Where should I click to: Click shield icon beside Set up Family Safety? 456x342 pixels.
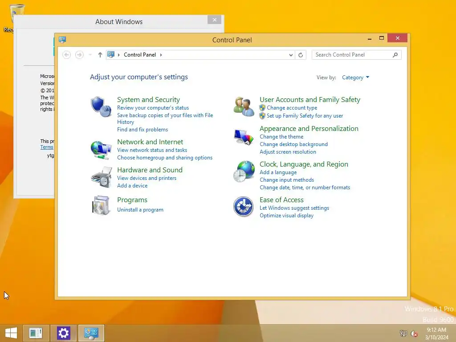click(262, 116)
